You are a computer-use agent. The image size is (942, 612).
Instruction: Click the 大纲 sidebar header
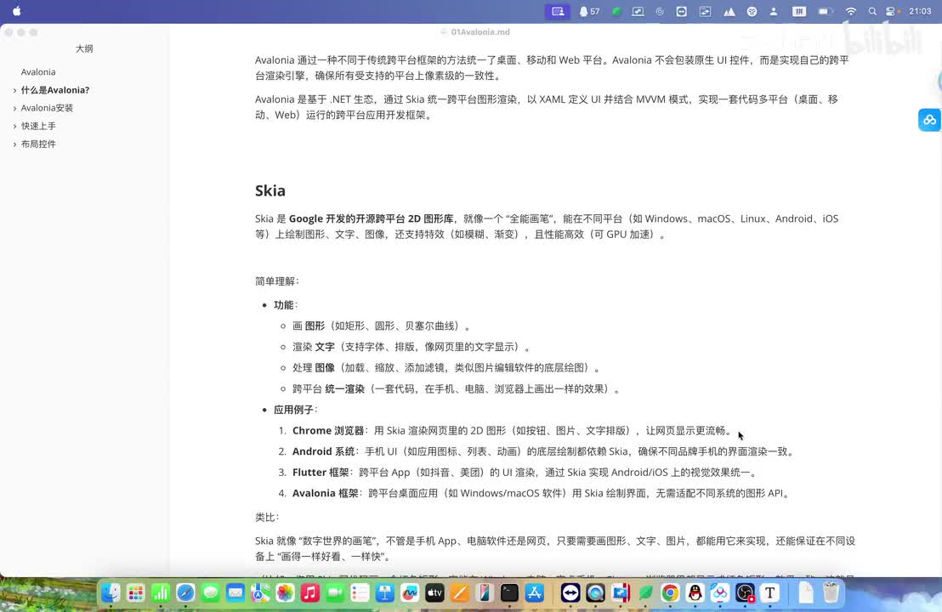pyautogui.click(x=84, y=48)
